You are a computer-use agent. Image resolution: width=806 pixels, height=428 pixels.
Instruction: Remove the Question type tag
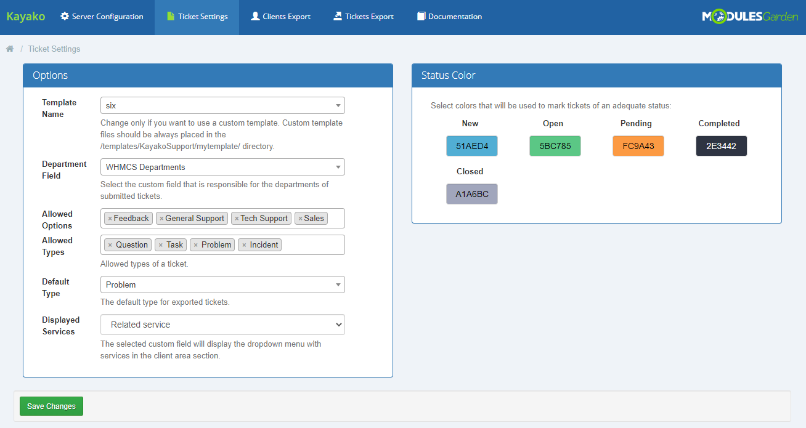click(110, 245)
